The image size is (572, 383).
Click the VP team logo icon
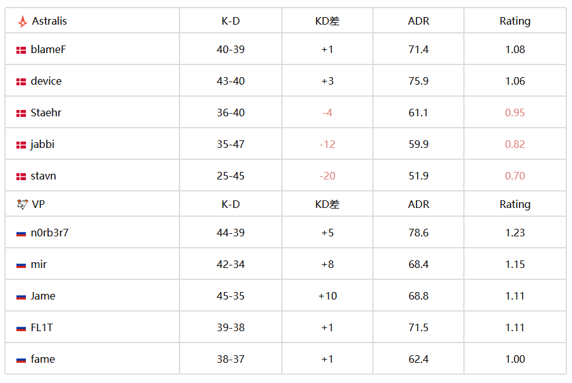[x=22, y=204]
